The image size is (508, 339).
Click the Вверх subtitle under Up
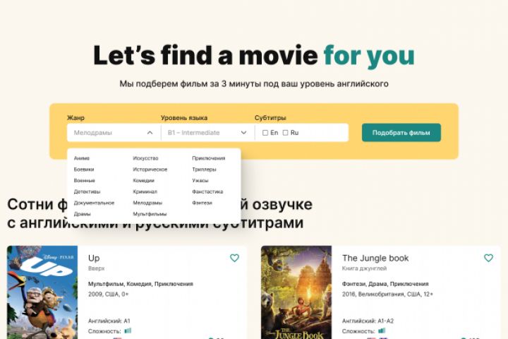coord(96,268)
